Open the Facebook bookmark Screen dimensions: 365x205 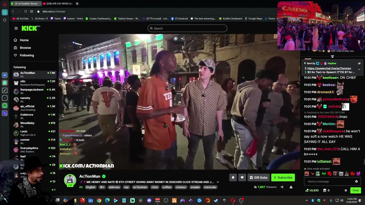coord(179,19)
